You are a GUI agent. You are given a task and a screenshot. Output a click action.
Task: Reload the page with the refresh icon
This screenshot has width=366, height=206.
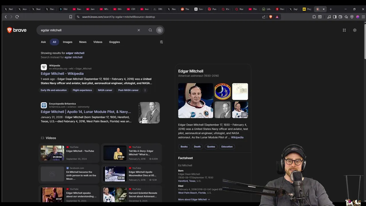click(17, 17)
